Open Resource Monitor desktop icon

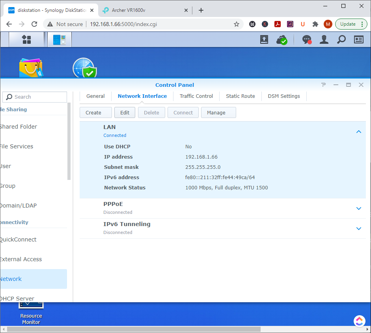pyautogui.click(x=31, y=312)
